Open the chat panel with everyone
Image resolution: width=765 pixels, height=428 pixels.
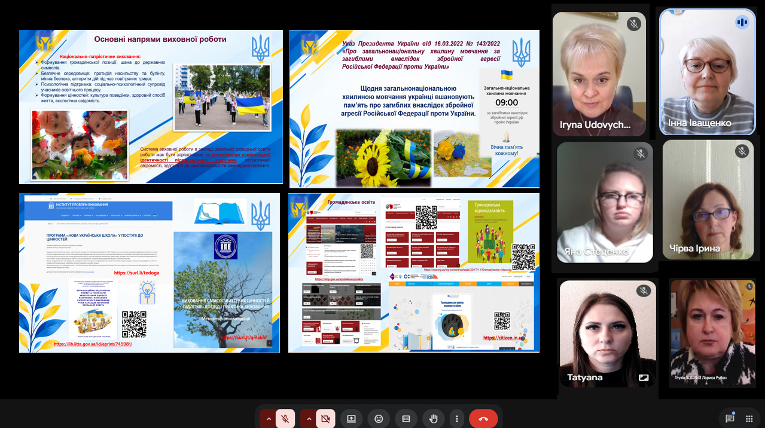point(730,418)
